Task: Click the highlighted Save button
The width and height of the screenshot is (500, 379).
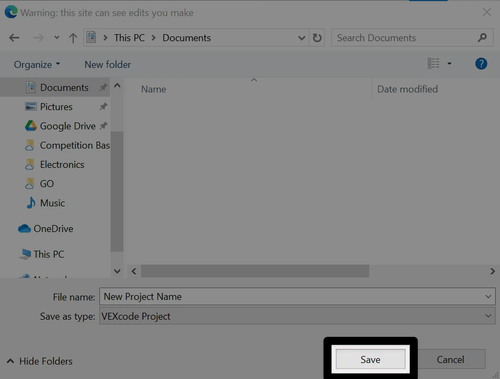Action: point(370,359)
